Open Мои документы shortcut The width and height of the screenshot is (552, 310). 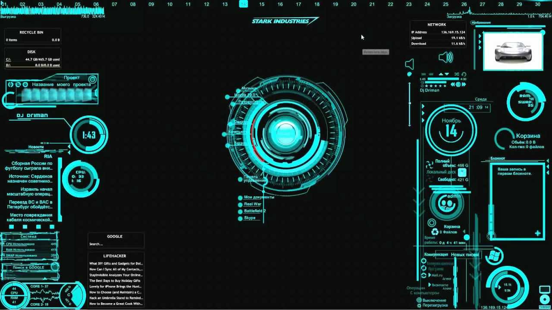click(x=259, y=197)
